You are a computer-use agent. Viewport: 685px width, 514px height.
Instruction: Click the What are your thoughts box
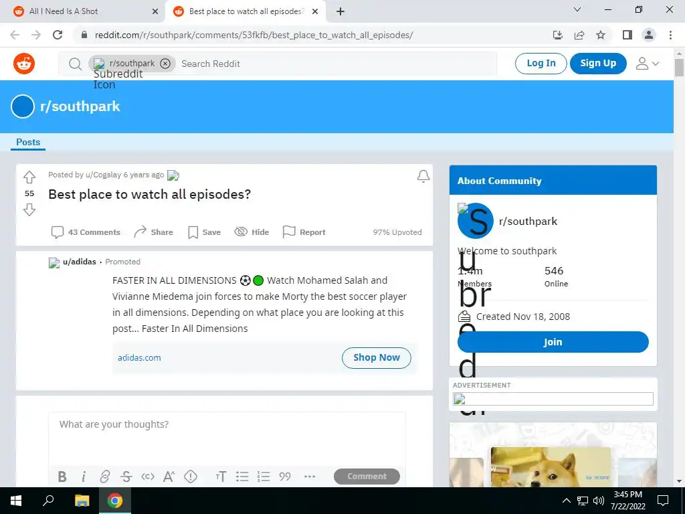[x=227, y=438]
